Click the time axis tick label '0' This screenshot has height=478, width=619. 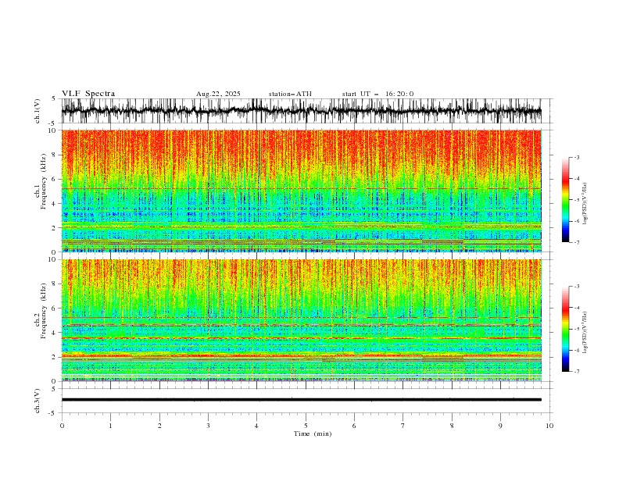62,426
